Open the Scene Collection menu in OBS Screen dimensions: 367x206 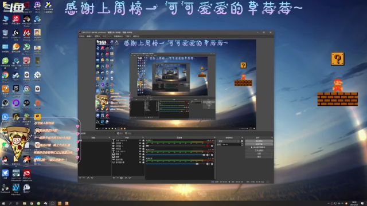tap(118, 37)
